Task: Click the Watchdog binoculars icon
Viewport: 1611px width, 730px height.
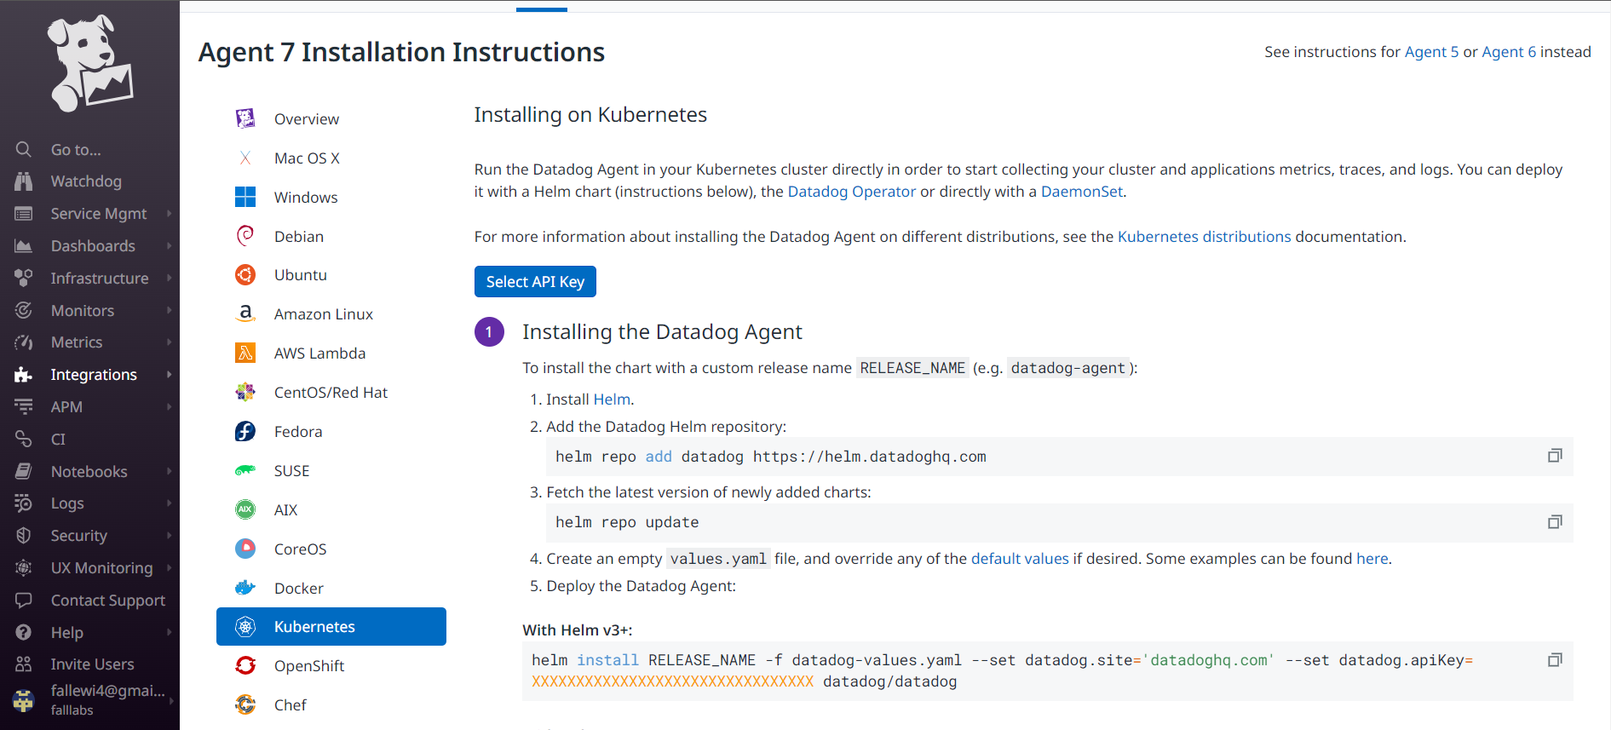Action: pyautogui.click(x=24, y=181)
